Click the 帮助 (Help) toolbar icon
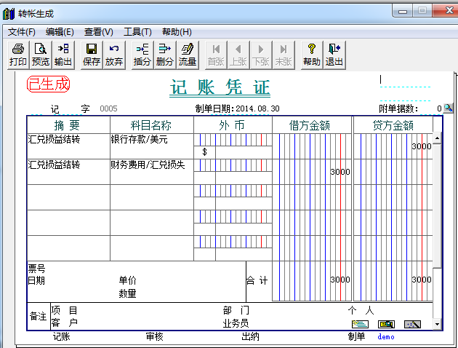Screen dimensions: 458x348 [312, 55]
